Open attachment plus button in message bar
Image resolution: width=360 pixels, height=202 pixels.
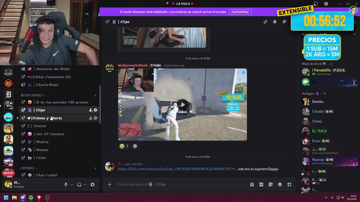click(x=109, y=184)
